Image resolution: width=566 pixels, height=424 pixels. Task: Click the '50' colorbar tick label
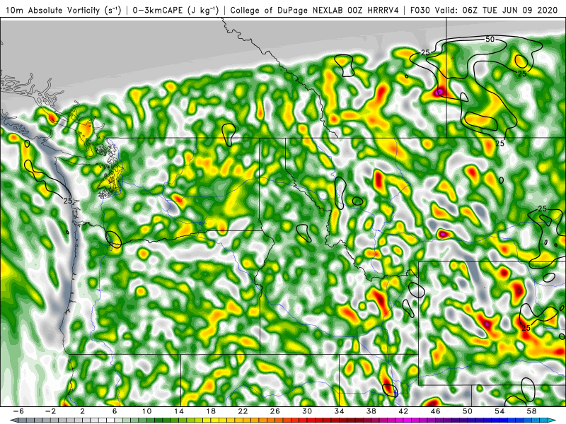(468, 411)
